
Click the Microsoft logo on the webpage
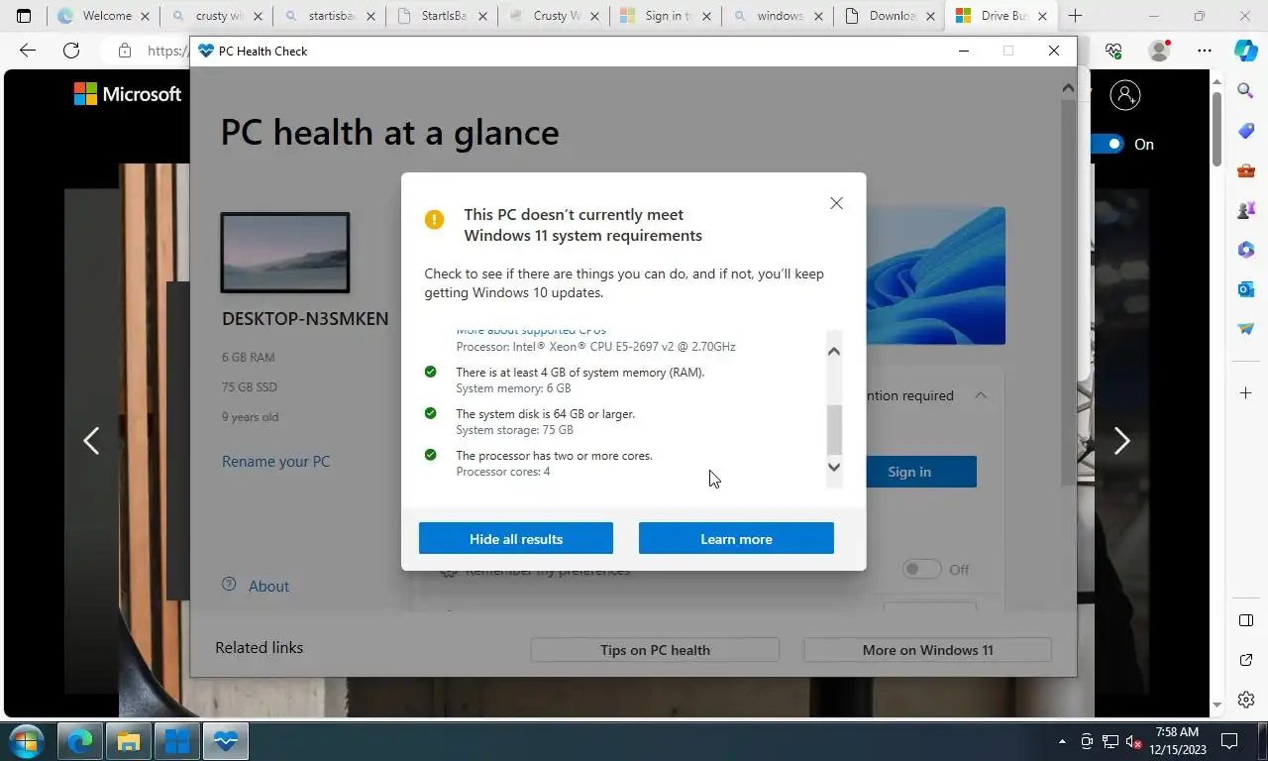pyautogui.click(x=128, y=94)
